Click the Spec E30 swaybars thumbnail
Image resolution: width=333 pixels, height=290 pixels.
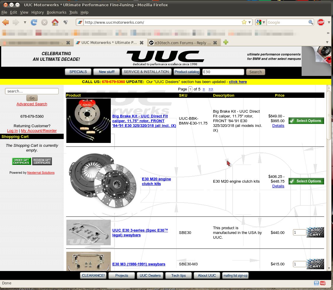point(89,232)
